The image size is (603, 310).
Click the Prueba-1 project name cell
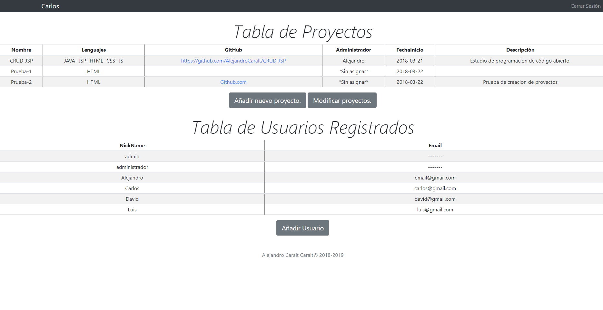pyautogui.click(x=21, y=71)
